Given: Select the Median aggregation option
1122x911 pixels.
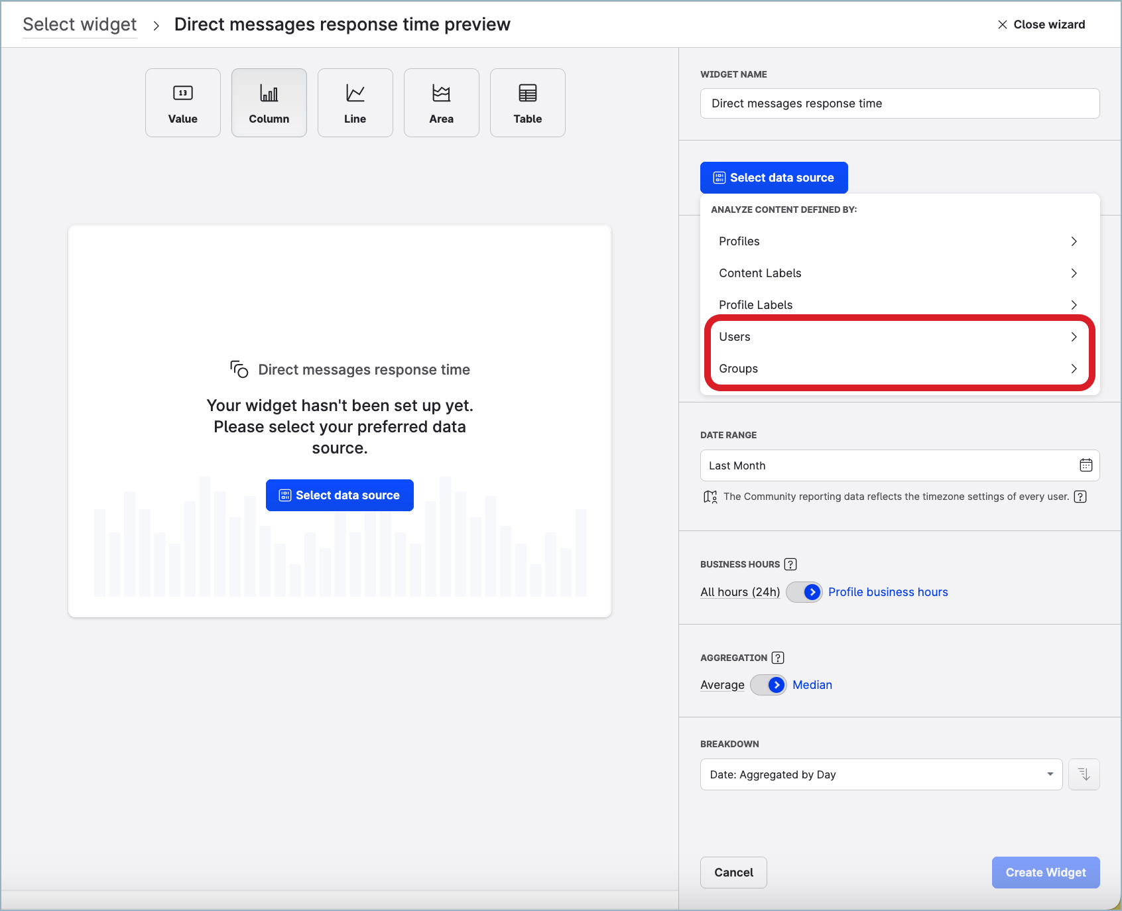Looking at the screenshot, I should [812, 685].
